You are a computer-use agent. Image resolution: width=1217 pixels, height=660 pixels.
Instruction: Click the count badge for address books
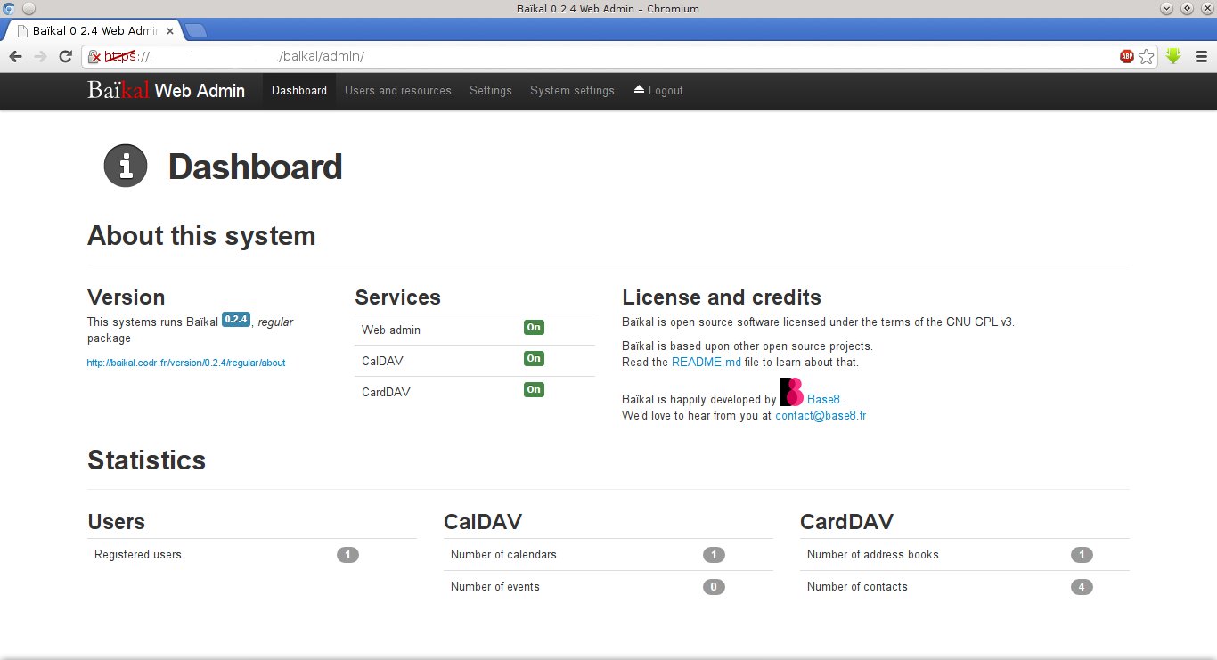point(1082,555)
